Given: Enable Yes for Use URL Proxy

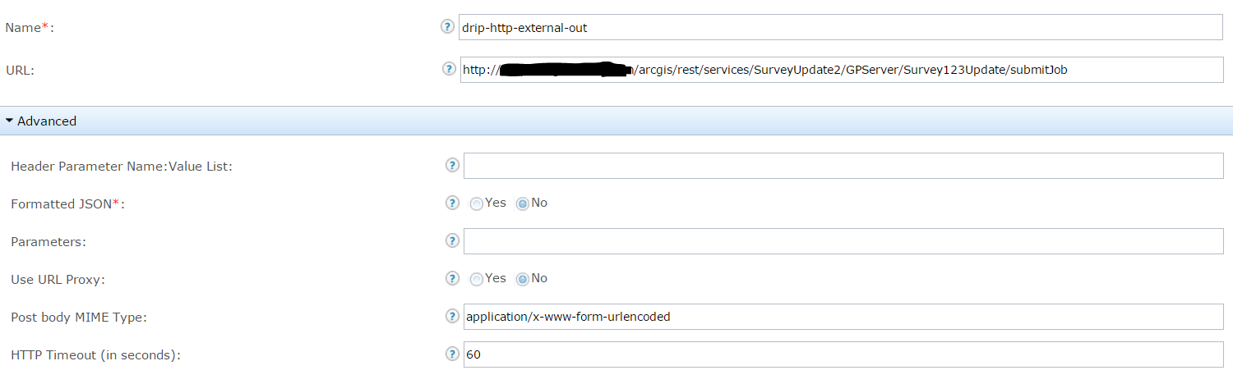Looking at the screenshot, I should point(477,279).
